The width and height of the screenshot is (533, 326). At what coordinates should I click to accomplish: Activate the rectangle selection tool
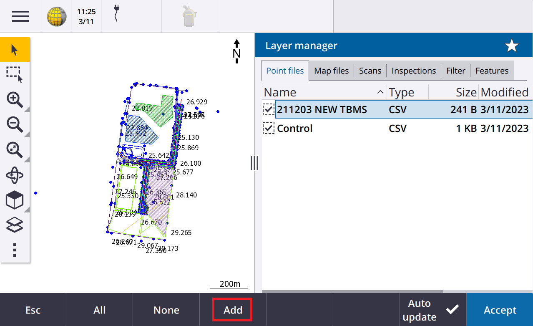tap(15, 74)
